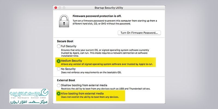This screenshot has height=109, width=218.
Task: Select the Medium Security radio button
Action: pos(59,61)
